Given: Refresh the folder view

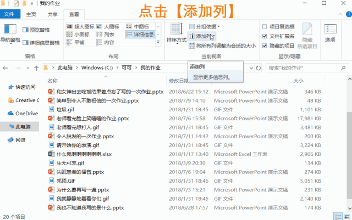Looking at the screenshot, I should click(x=258, y=68).
